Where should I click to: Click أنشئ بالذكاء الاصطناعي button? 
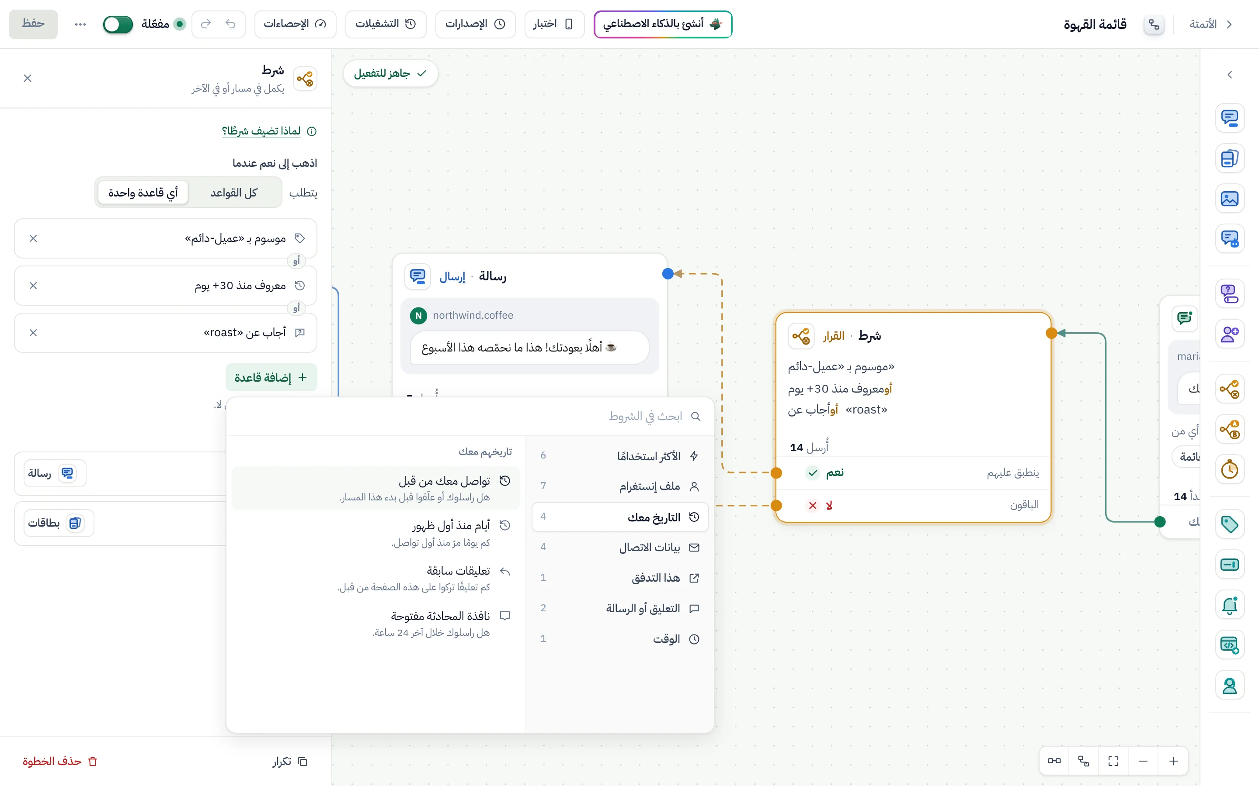coord(663,24)
